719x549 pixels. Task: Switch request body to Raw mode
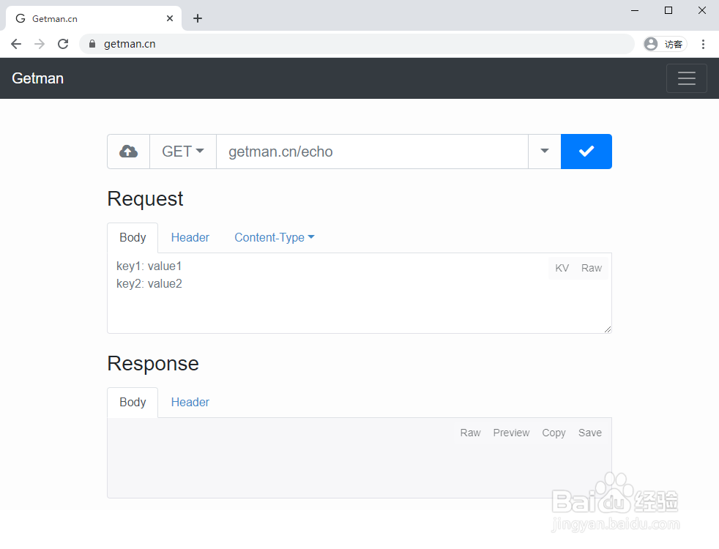tap(591, 268)
